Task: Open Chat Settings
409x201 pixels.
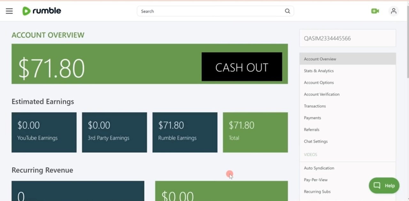Action: pyautogui.click(x=348, y=142)
